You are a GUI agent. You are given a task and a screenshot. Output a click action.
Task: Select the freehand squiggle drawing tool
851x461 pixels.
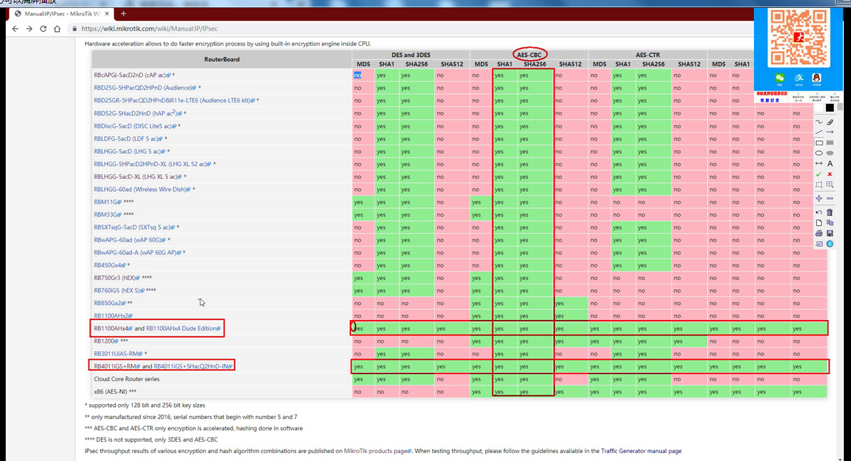click(819, 122)
